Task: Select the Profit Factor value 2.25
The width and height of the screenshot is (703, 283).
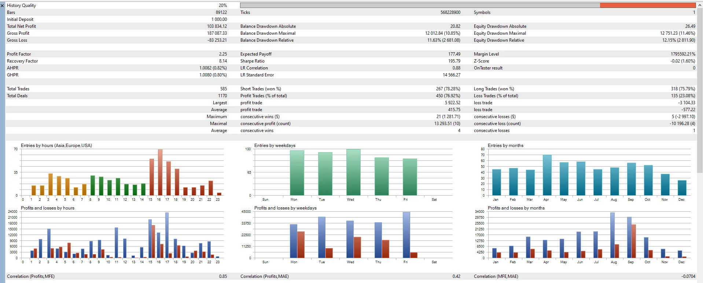Action: click(223, 54)
